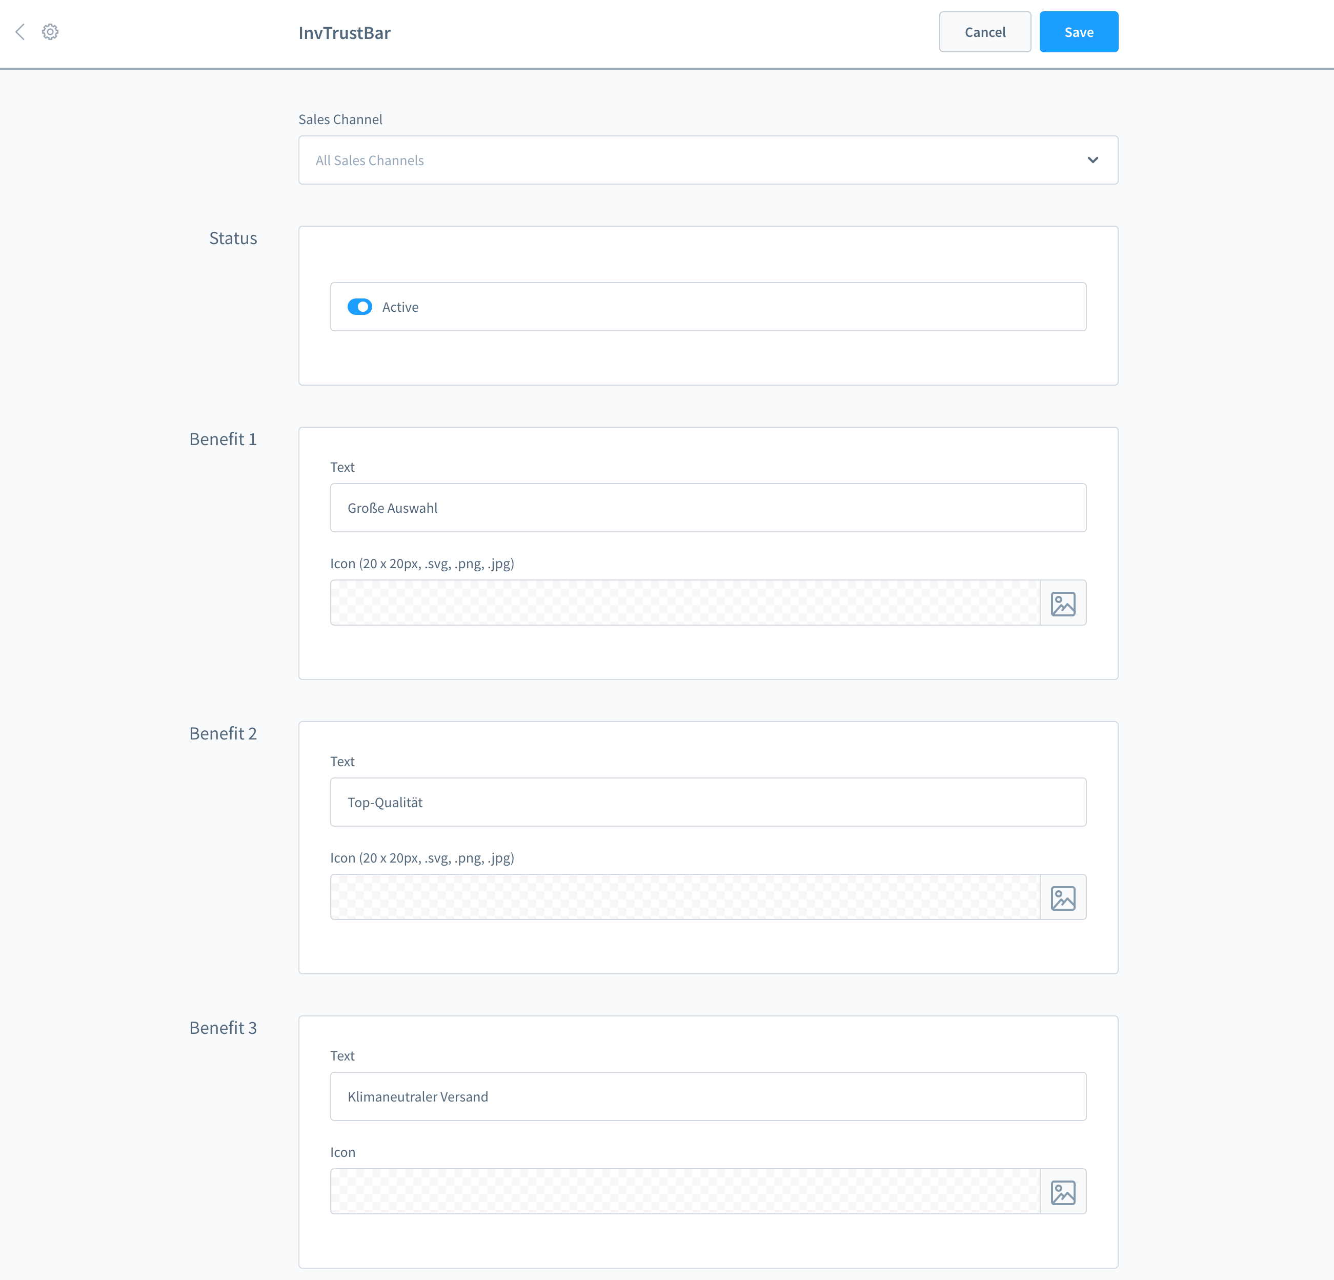The width and height of the screenshot is (1334, 1280).
Task: Focus the Benefit 2 text field 'Top-Qualität'
Action: (708, 802)
